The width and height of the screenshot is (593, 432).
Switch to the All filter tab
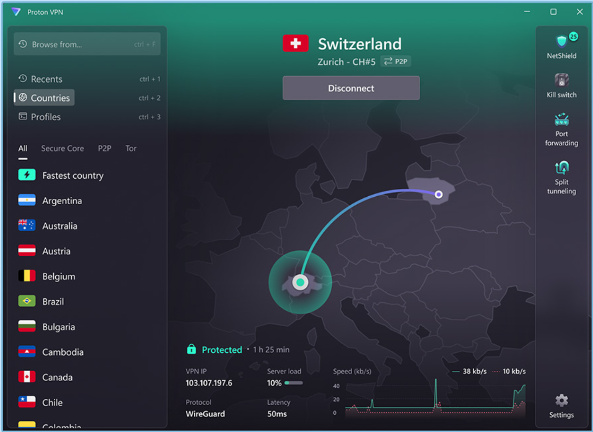23,148
